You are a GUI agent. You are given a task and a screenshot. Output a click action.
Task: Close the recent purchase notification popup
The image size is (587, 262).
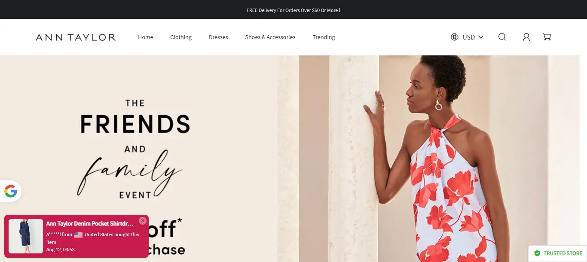pyautogui.click(x=143, y=221)
